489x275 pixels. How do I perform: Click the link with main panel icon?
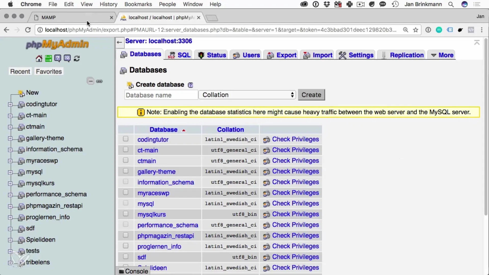(x=99, y=81)
